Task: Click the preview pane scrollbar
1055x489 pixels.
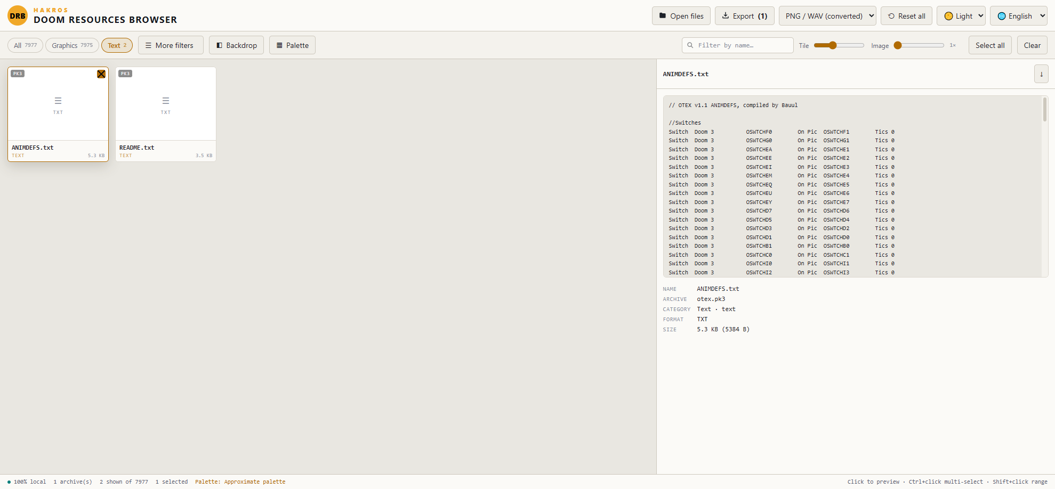Action: coord(1045,109)
